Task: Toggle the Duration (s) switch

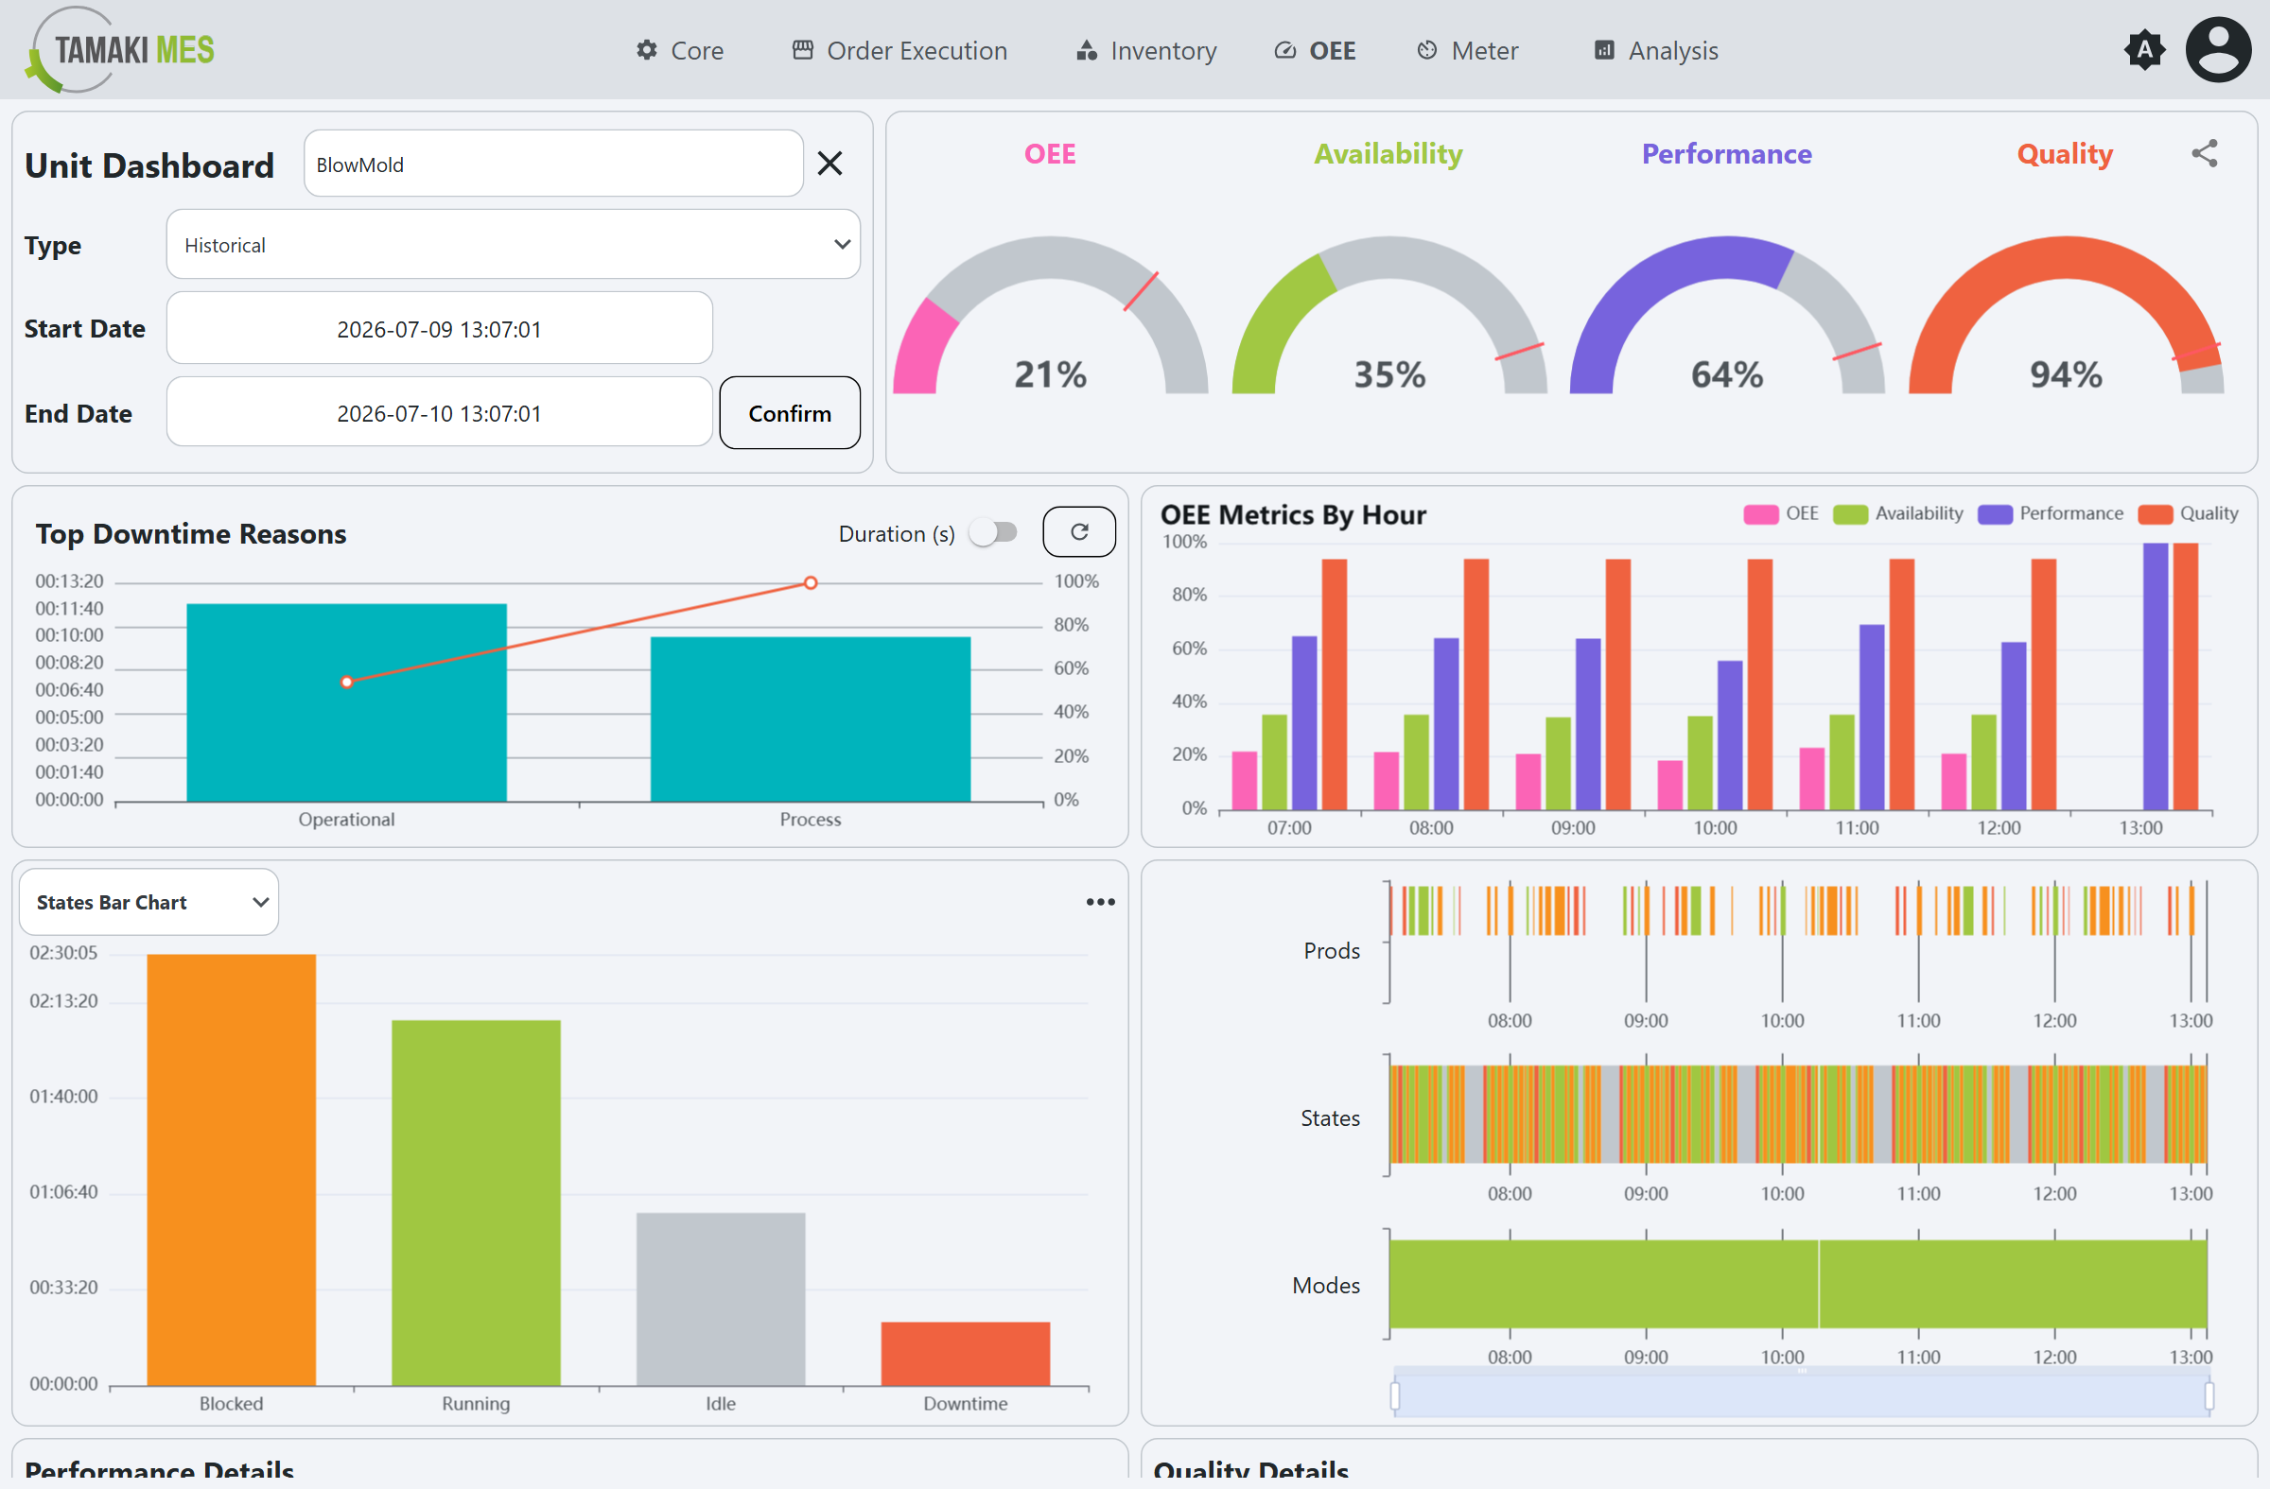Action: pos(993,533)
